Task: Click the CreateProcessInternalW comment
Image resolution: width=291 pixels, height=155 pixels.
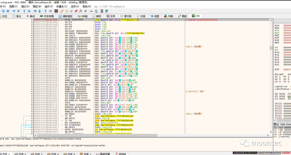Action: click(201, 20)
